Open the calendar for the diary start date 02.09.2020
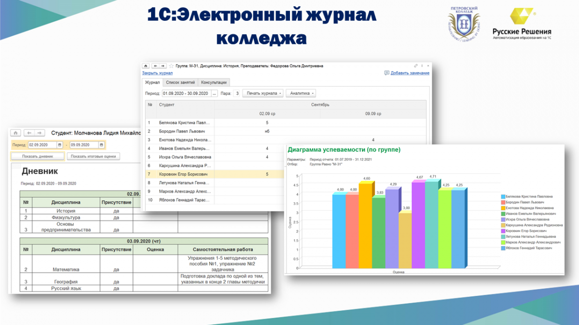This screenshot has height=325, width=579. pyautogui.click(x=60, y=144)
